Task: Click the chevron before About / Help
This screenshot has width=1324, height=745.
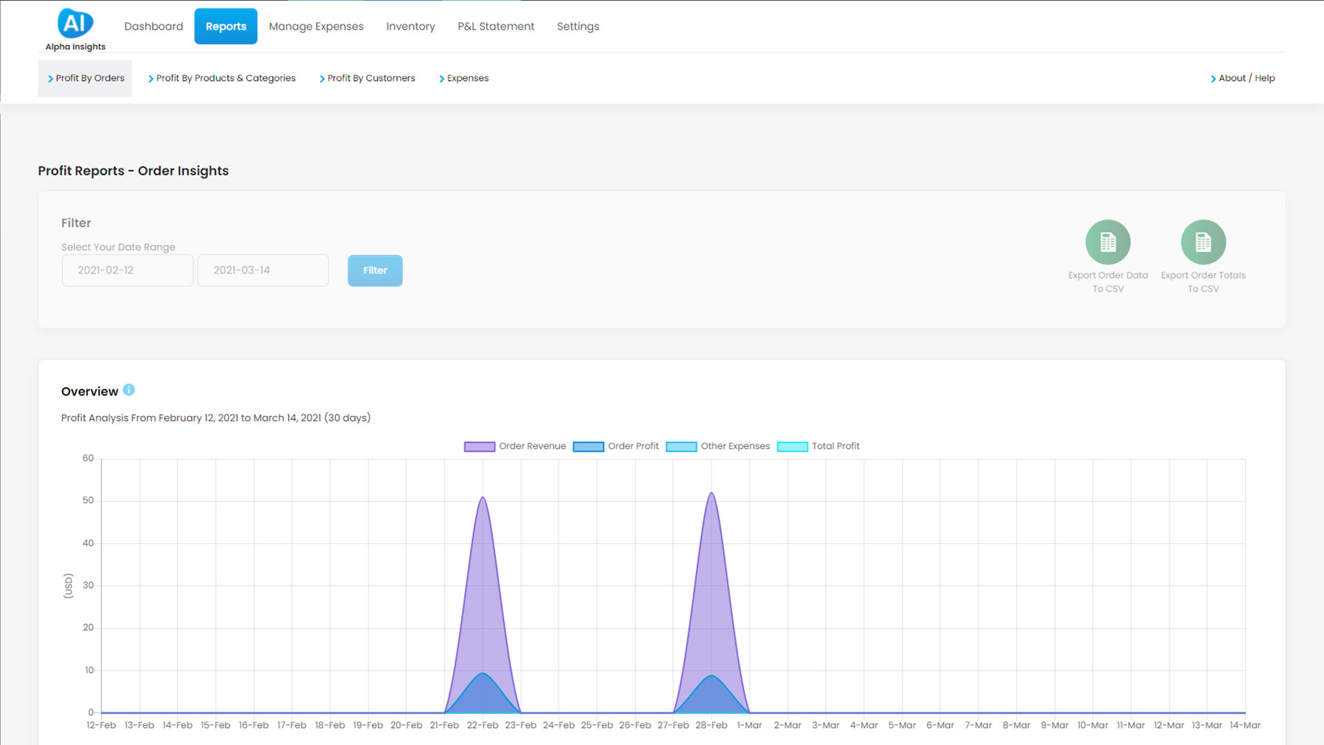Action: 1213,79
